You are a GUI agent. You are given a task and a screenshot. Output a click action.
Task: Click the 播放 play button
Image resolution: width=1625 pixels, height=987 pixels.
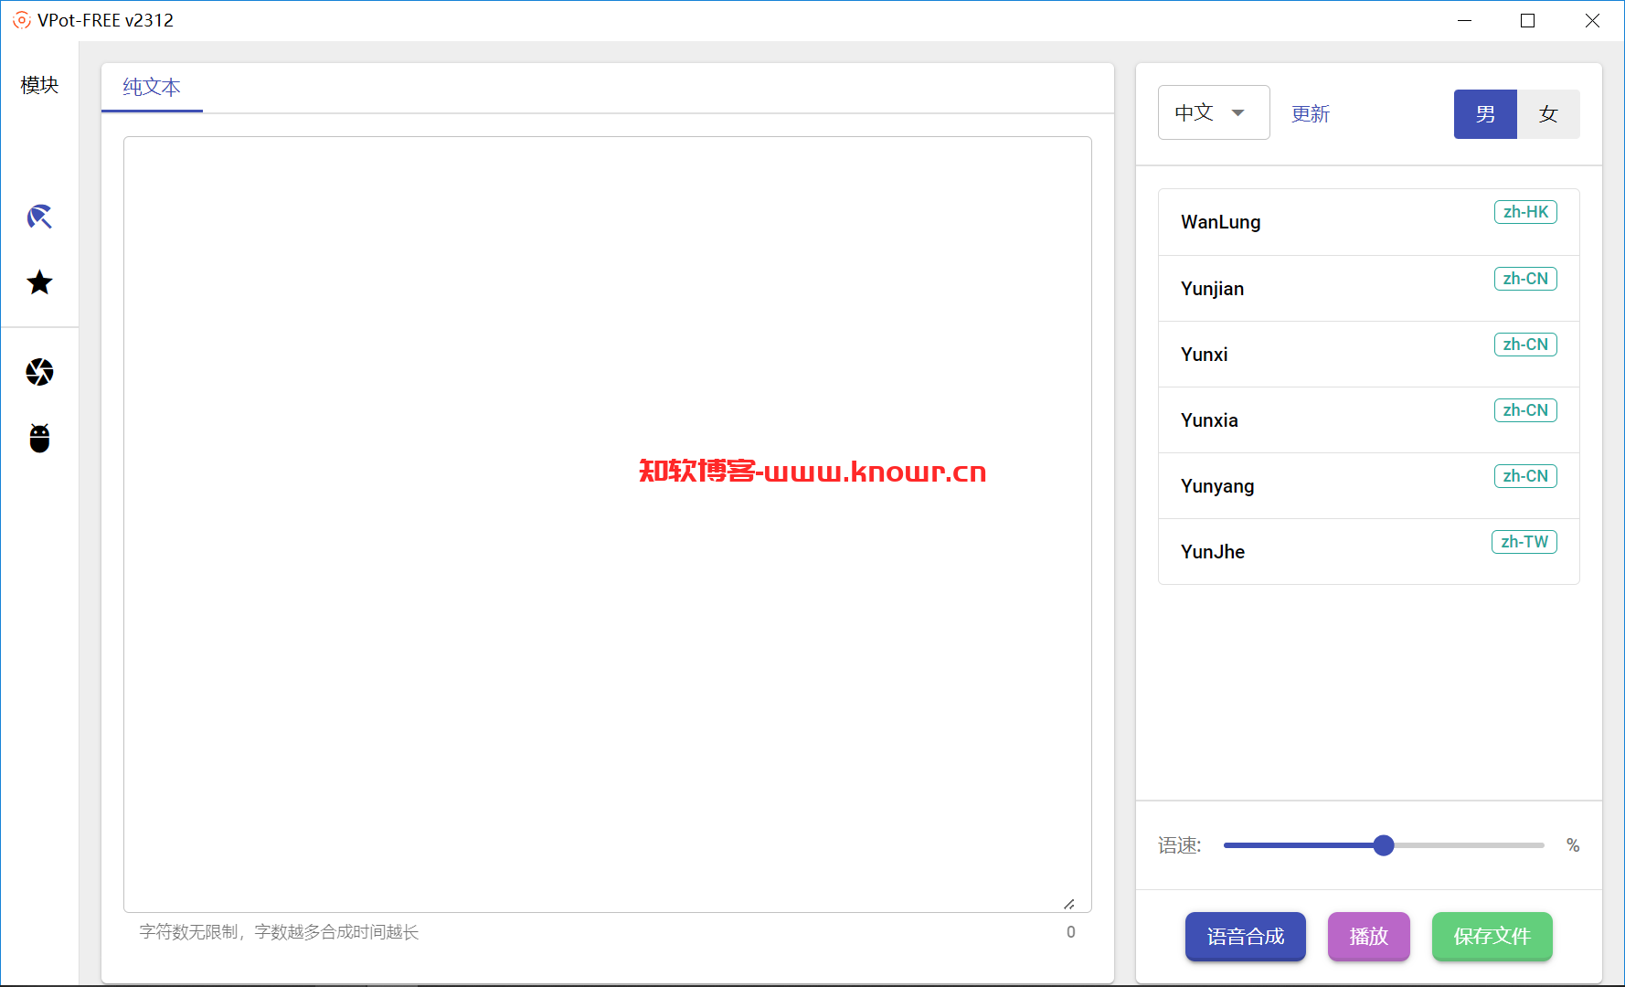tap(1368, 936)
